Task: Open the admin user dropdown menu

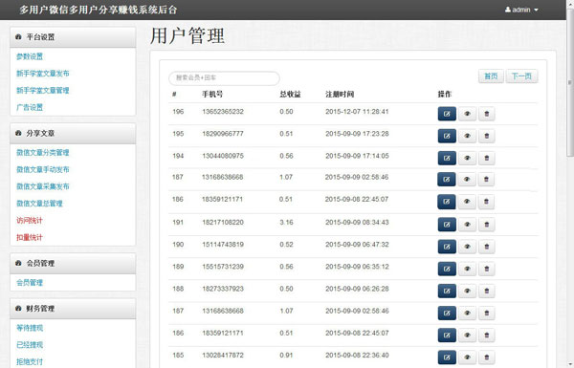Action: [x=521, y=10]
